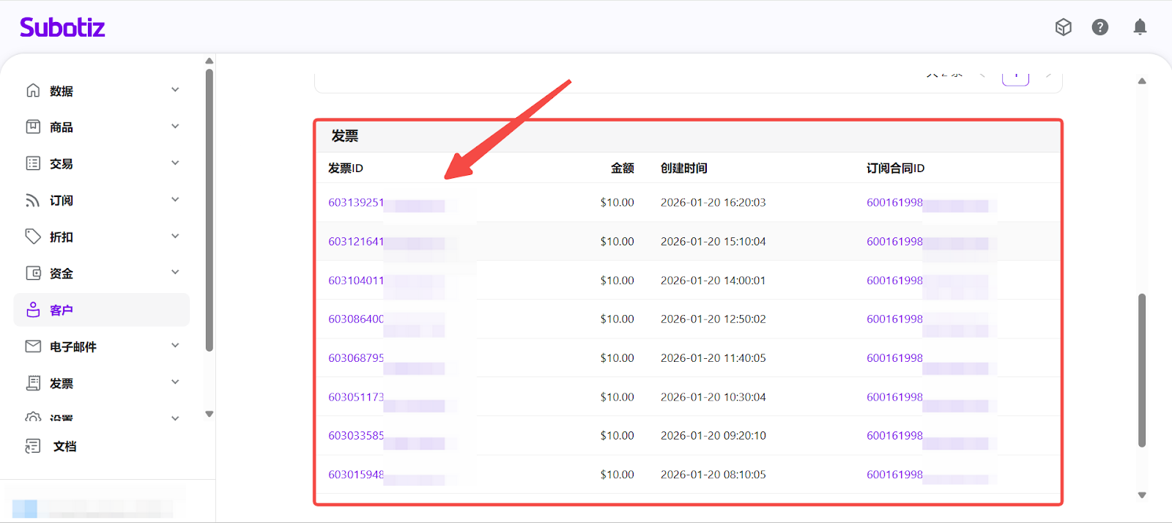Open 文档 from the sidebar bottom

tap(64, 446)
